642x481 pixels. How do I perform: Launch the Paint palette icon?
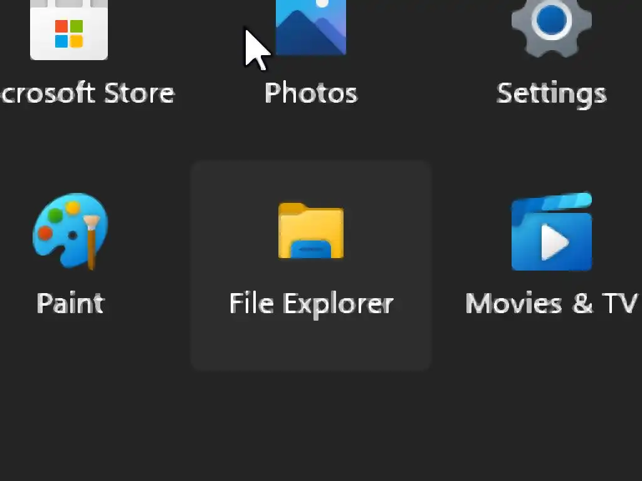[70, 231]
